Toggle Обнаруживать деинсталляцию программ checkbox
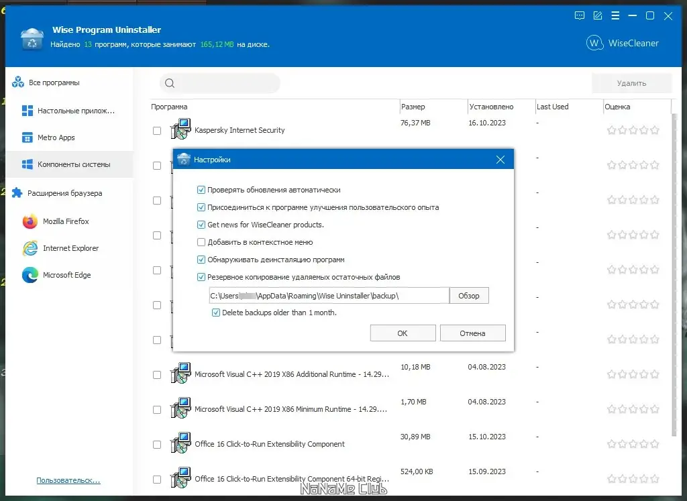 coord(201,260)
